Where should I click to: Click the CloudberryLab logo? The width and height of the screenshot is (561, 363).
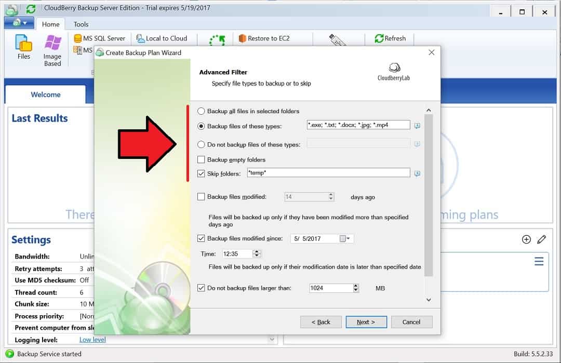[394, 72]
